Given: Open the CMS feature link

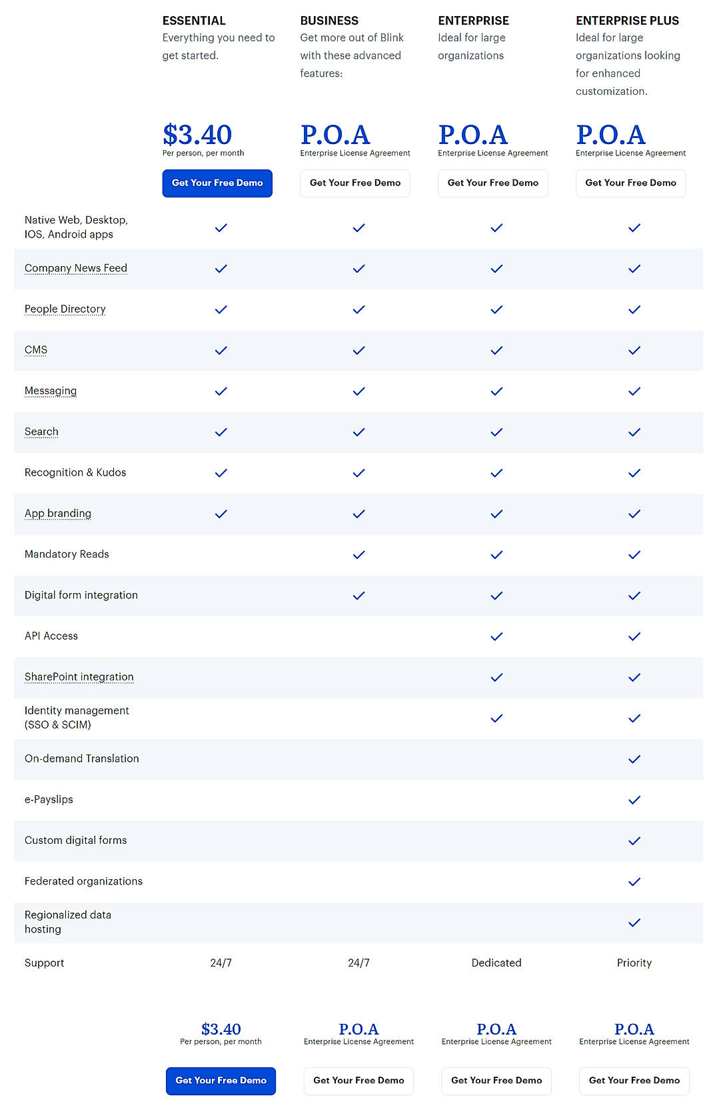Looking at the screenshot, I should click(x=35, y=350).
